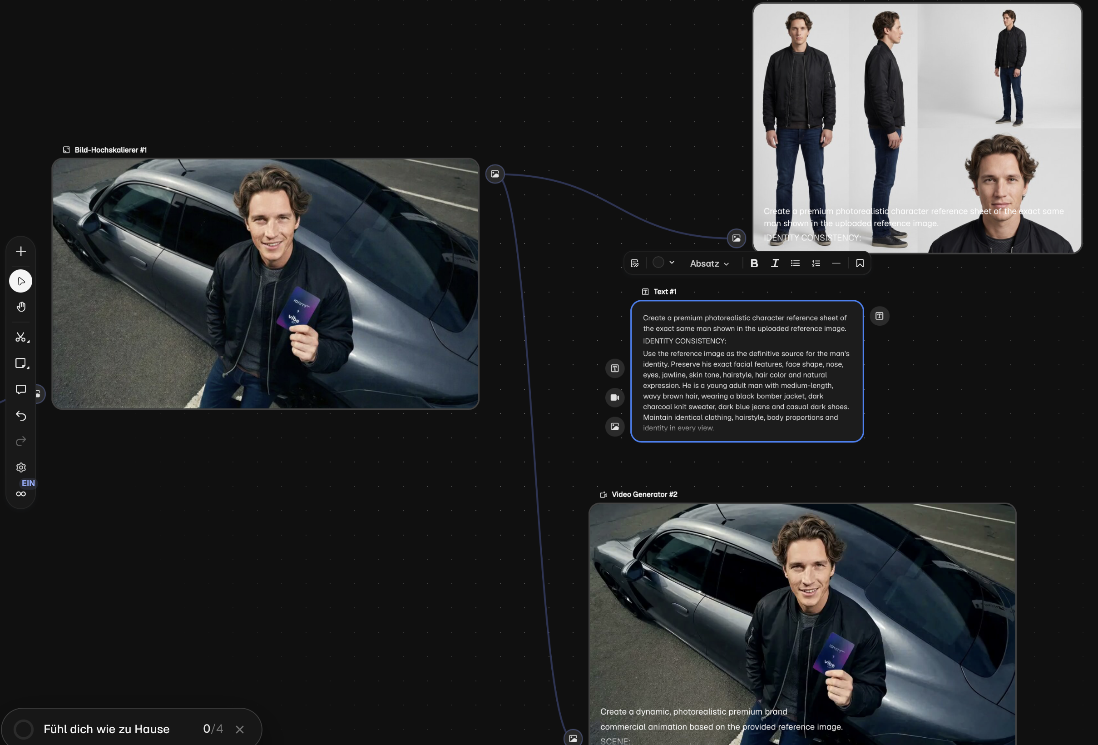This screenshot has height=745, width=1098.
Task: Insert horizontal divider line from toolbar
Action: (x=836, y=264)
